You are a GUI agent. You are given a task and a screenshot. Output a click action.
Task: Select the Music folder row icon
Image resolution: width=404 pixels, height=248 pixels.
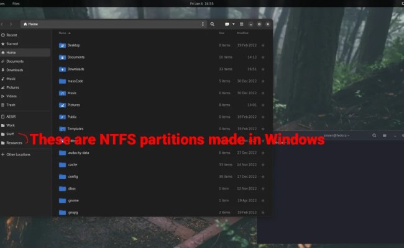(62, 93)
